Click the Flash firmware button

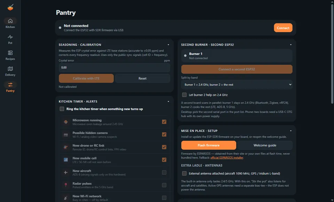[x=208, y=145]
